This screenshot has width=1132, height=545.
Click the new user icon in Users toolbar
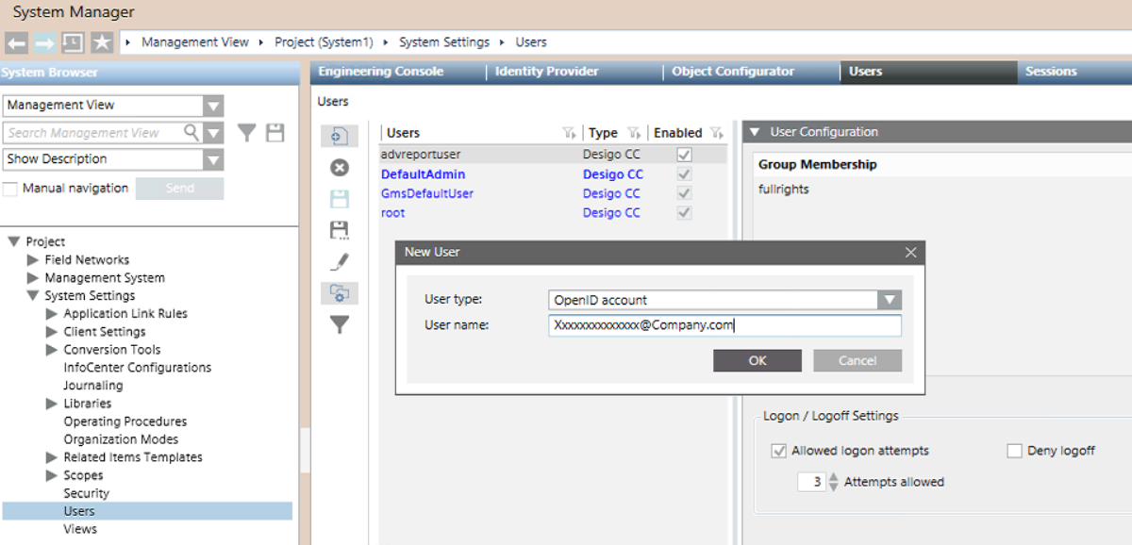(x=340, y=137)
